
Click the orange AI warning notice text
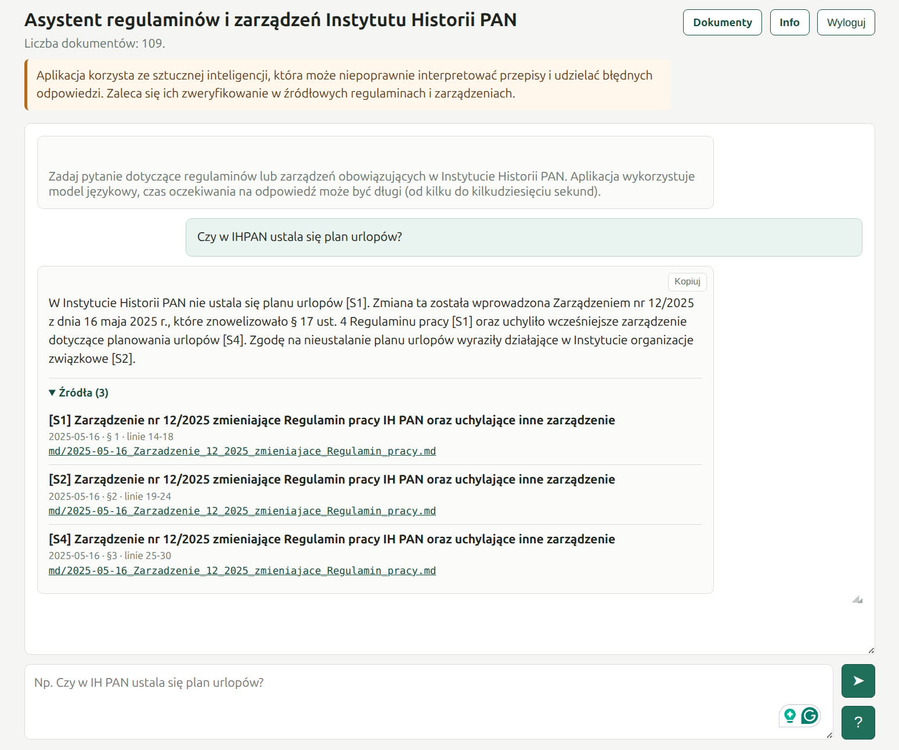345,84
